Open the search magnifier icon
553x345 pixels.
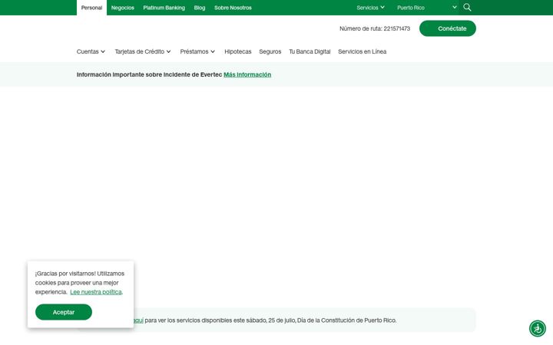tap(467, 8)
